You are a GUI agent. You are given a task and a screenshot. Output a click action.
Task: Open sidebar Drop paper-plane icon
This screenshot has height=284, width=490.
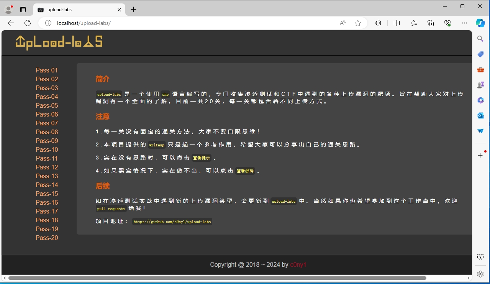pos(480,131)
